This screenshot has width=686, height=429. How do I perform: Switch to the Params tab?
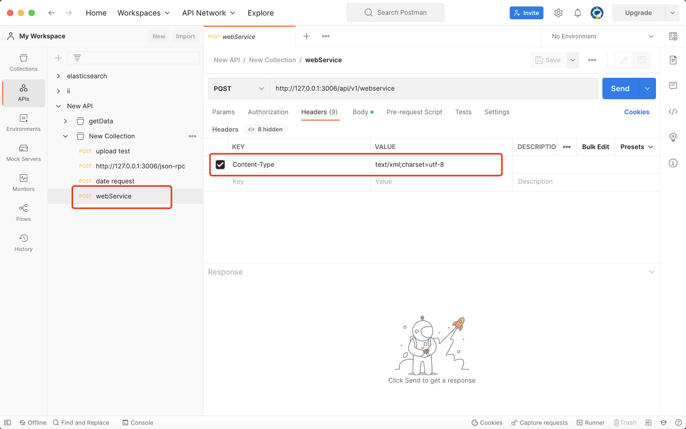click(223, 112)
